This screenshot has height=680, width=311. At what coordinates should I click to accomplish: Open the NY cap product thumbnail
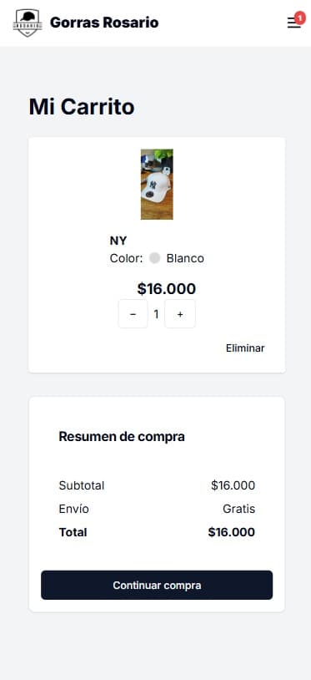coord(157,185)
